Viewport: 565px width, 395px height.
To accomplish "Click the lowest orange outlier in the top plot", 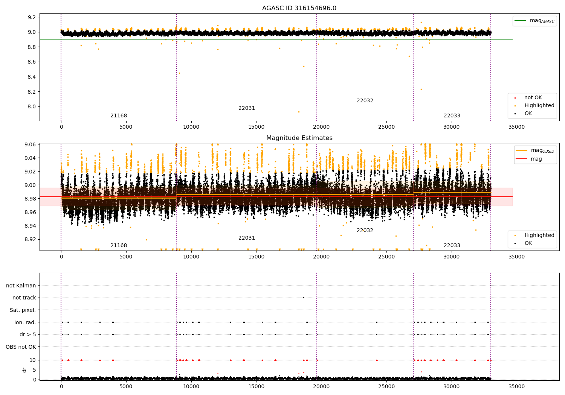I will 299,112.
